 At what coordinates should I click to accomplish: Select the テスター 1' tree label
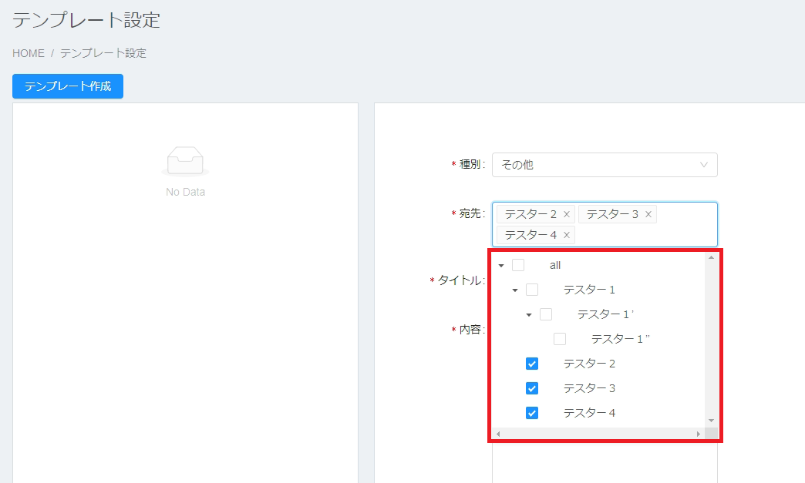pos(605,314)
